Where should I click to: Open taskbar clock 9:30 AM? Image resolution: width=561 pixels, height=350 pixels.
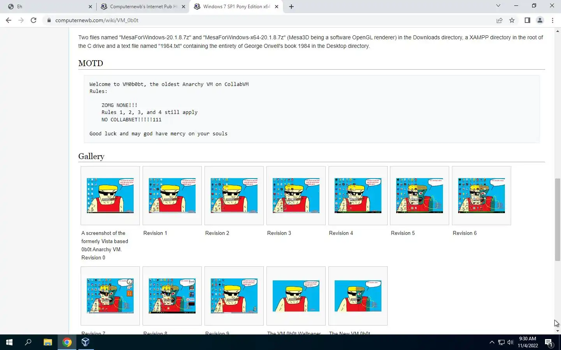pyautogui.click(x=527, y=342)
